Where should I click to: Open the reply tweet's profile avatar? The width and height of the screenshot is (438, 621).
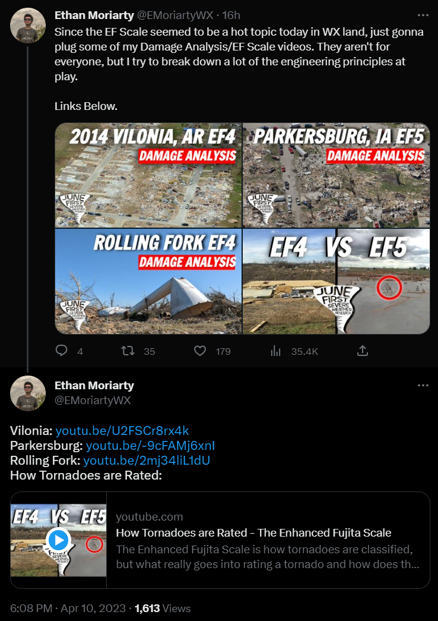click(28, 393)
